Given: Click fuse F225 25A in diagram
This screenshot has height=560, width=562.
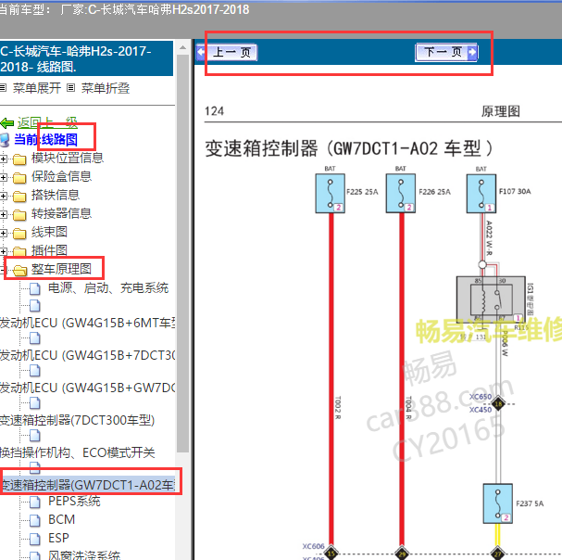Looking at the screenshot, I should click(331, 194).
